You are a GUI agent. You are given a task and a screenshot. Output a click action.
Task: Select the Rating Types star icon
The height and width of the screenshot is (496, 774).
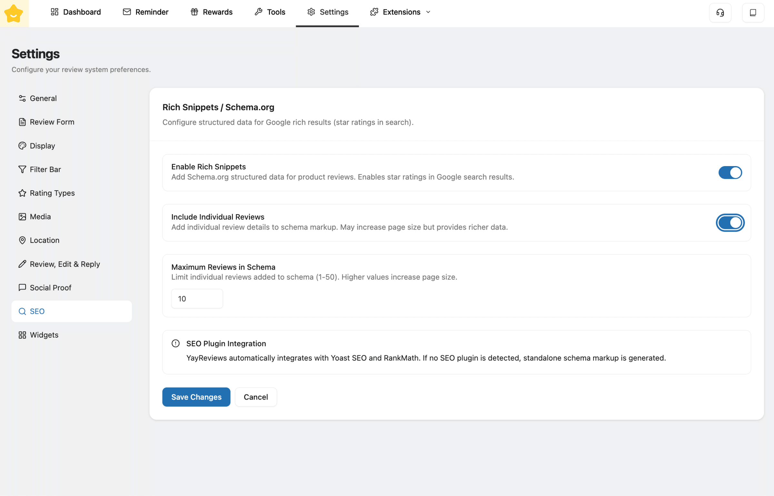(22, 193)
